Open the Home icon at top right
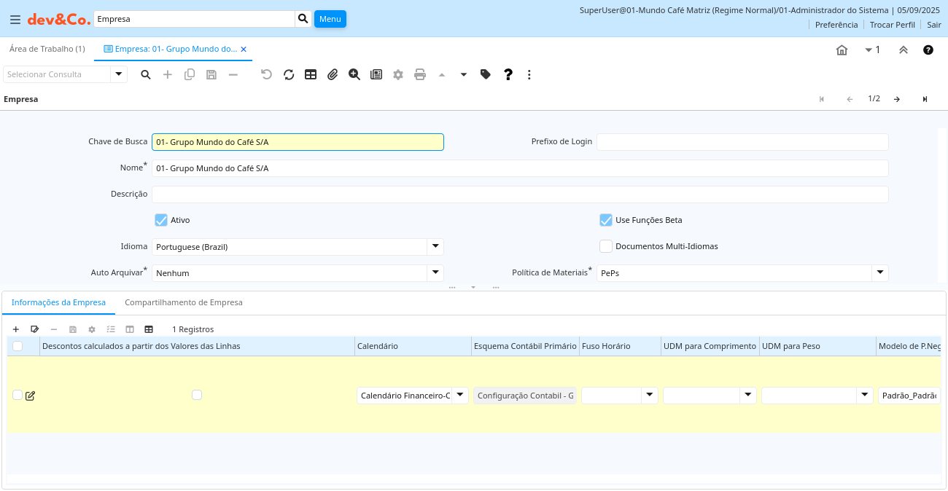948x491 pixels. pyautogui.click(x=842, y=50)
